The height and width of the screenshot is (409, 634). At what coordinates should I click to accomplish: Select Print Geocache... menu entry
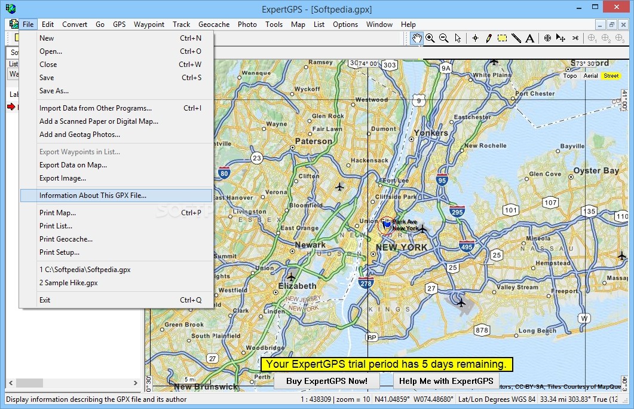(x=117, y=239)
